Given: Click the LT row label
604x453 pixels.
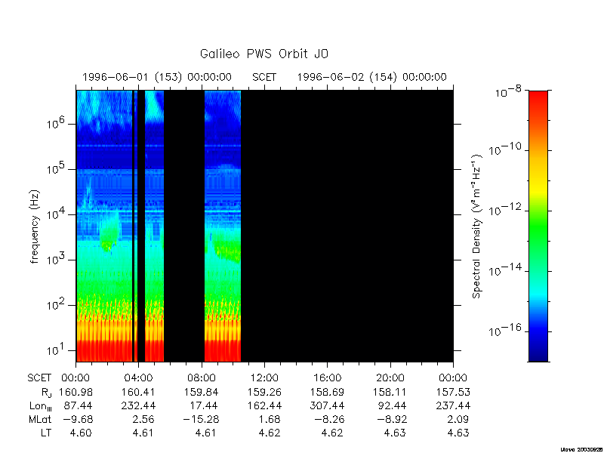Looking at the screenshot, I should pos(46,433).
